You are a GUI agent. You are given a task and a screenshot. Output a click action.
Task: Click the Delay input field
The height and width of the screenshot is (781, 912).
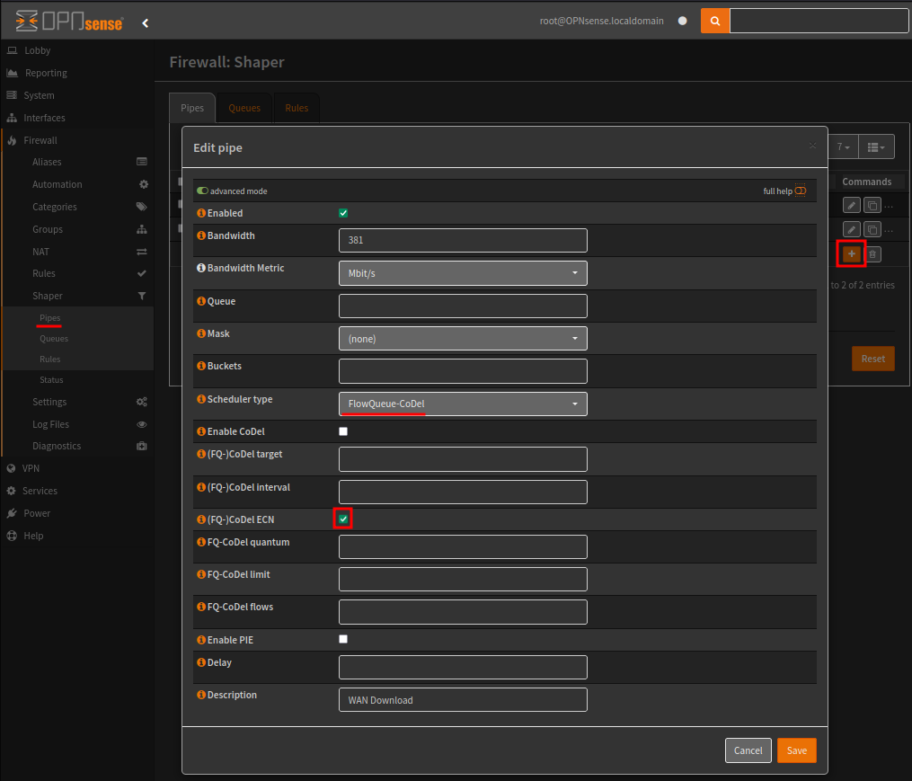click(463, 667)
